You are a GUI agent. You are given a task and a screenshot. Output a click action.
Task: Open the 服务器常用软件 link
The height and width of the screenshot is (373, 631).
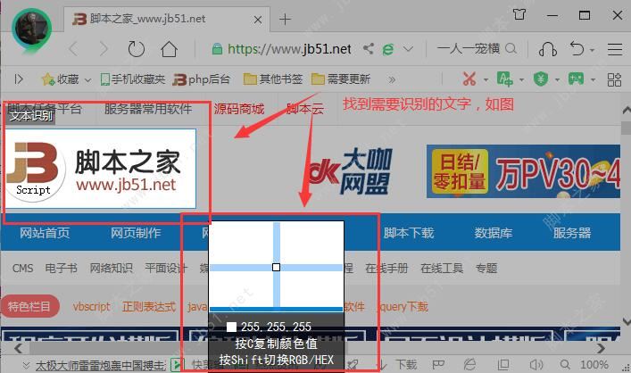(148, 108)
